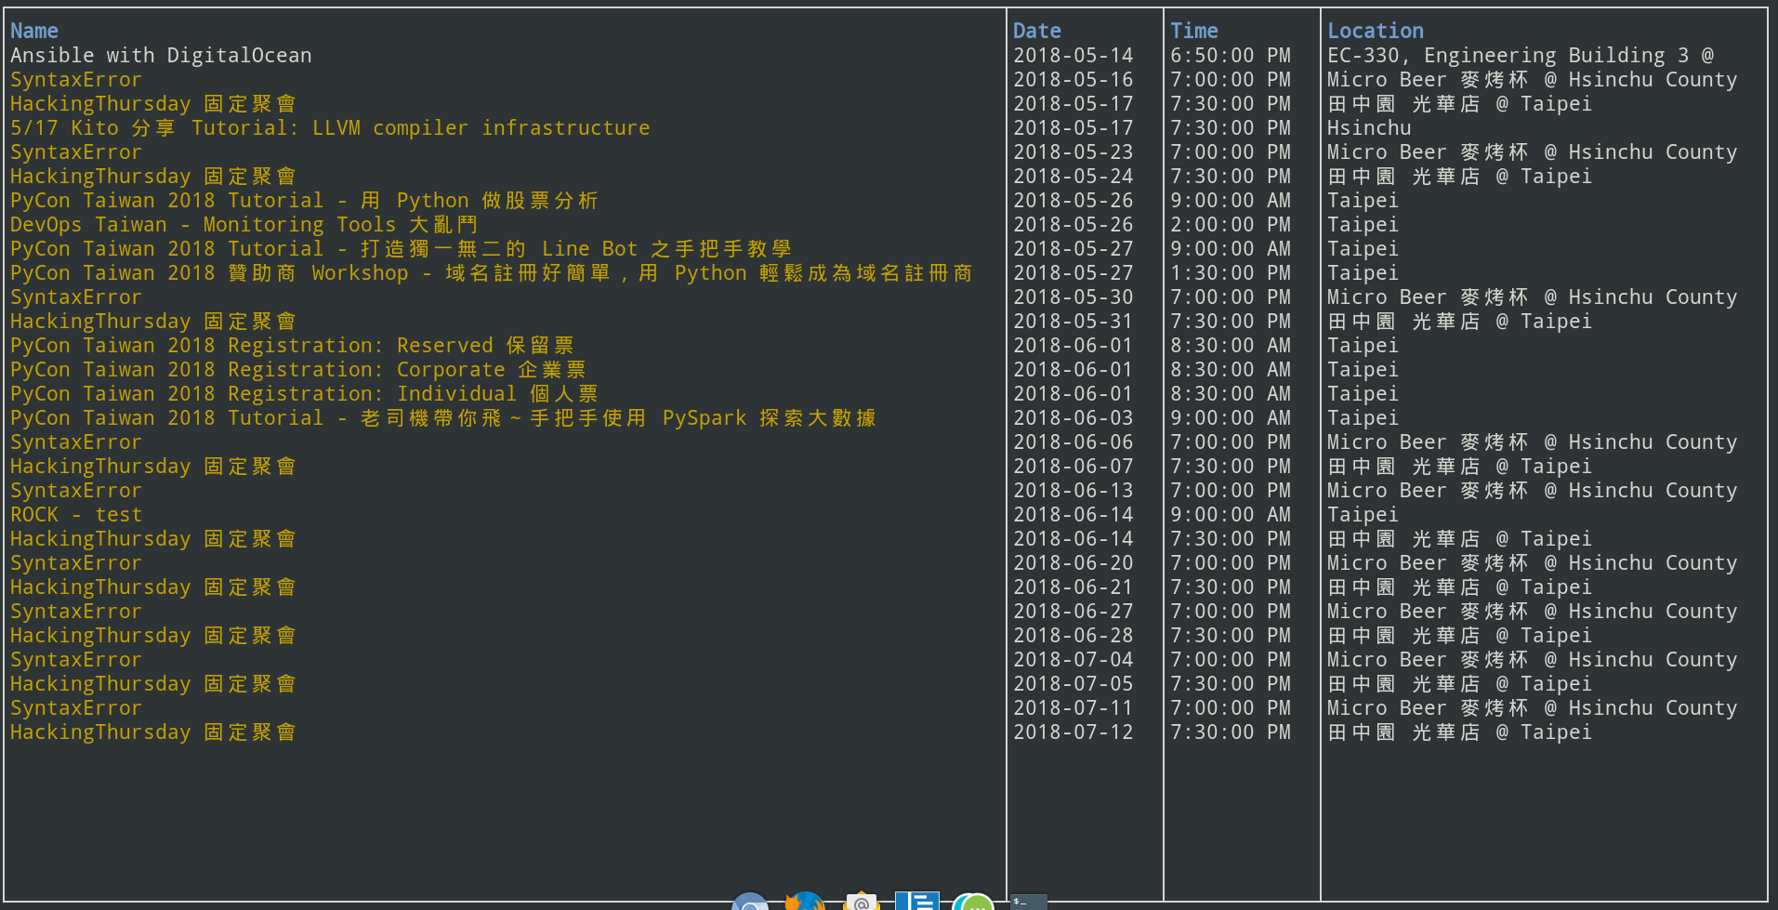Click the 1:30:00 PM time cell

click(x=1231, y=273)
